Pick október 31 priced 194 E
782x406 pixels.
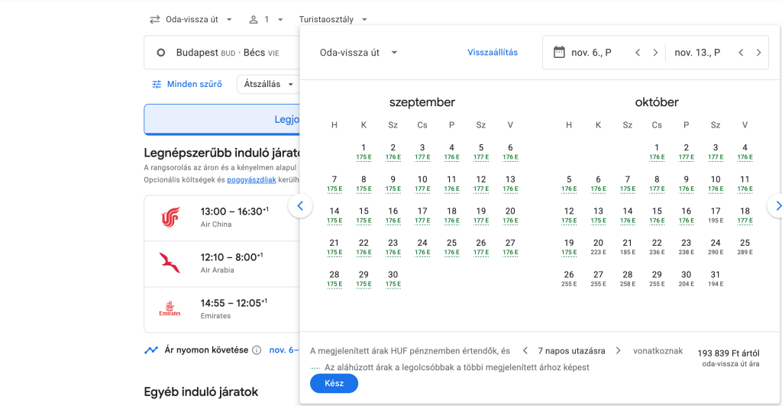716,279
